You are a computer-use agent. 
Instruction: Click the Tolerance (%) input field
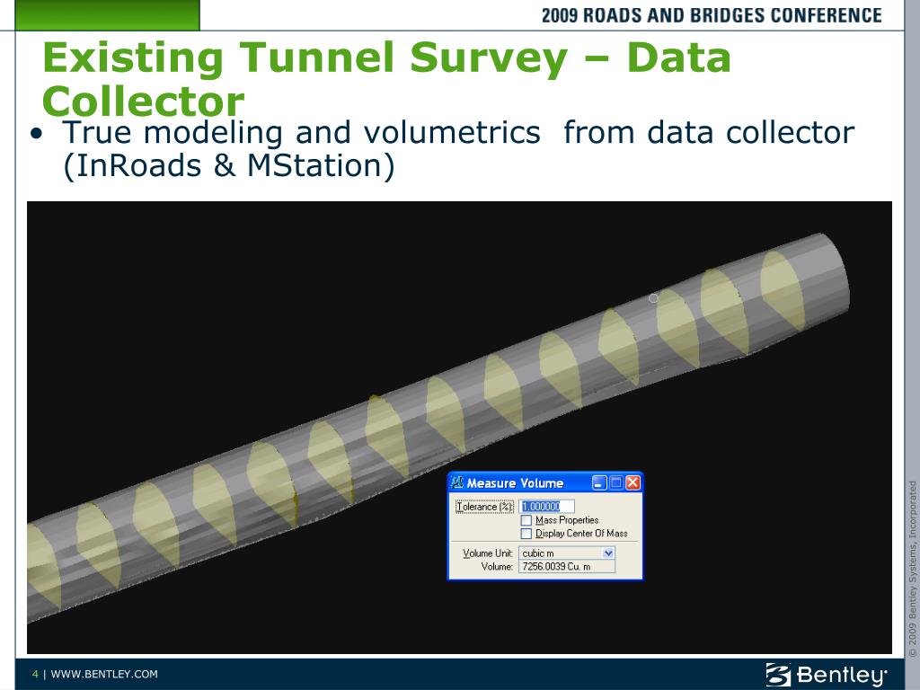click(x=546, y=507)
